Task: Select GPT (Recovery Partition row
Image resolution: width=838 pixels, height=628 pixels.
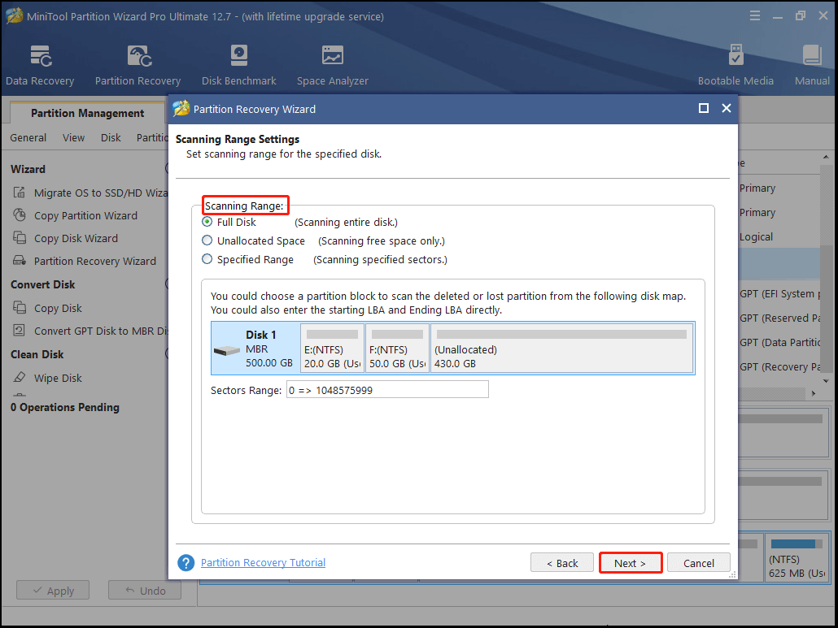Action: coord(779,367)
